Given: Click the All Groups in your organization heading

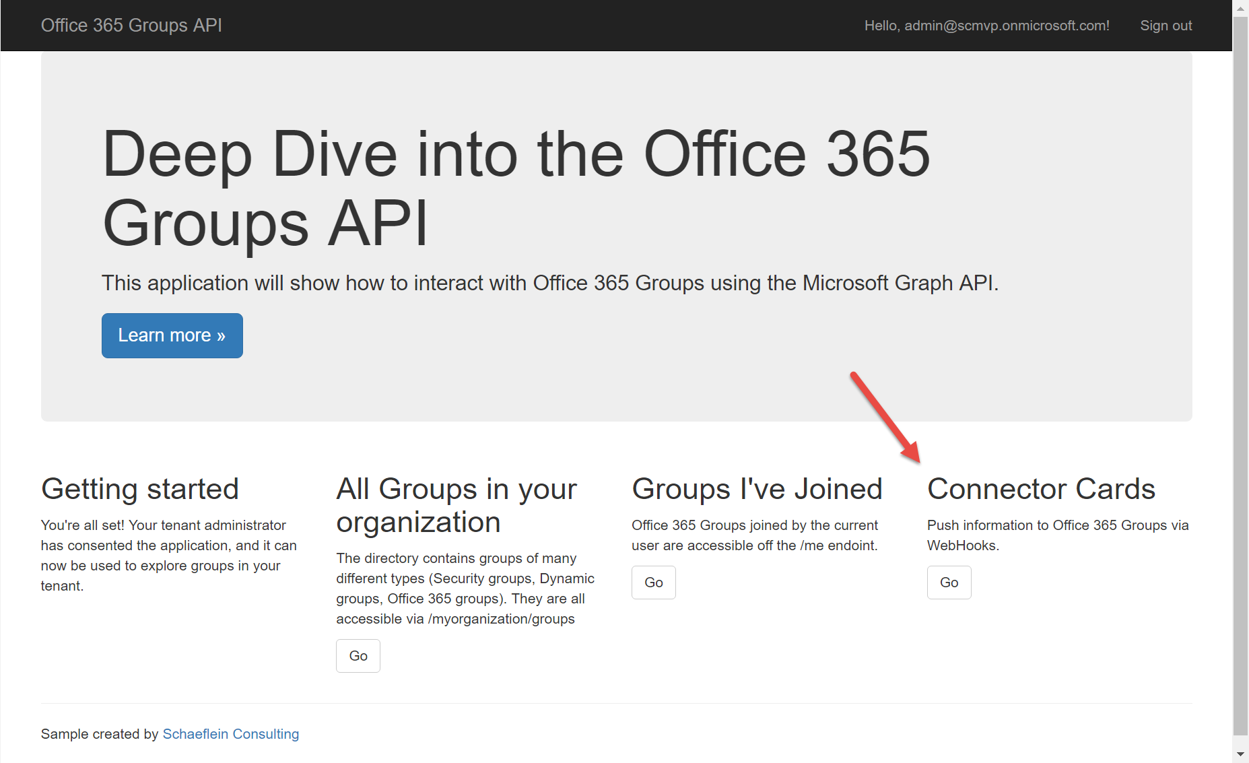Looking at the screenshot, I should point(457,505).
